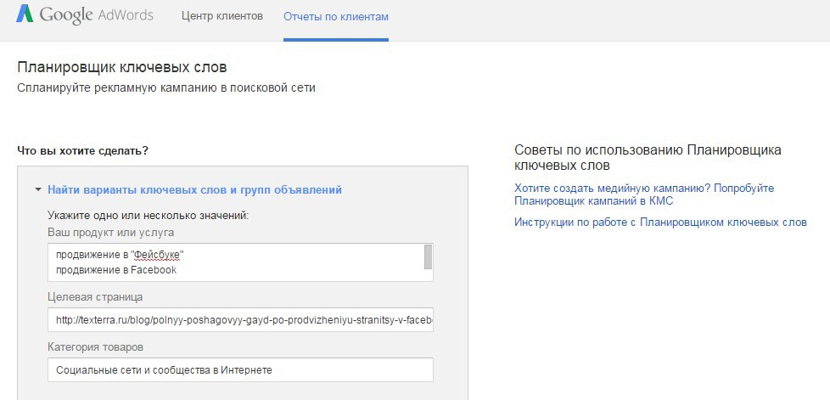The image size is (830, 400).
Task: Click the underlined word Фейсбуке
Action: pos(158,255)
